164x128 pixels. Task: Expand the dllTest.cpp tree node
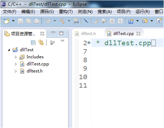(16, 64)
